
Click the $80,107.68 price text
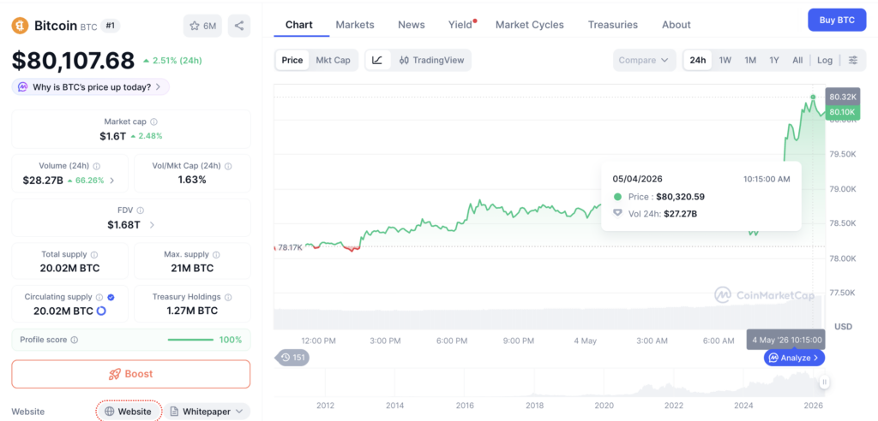pos(74,61)
